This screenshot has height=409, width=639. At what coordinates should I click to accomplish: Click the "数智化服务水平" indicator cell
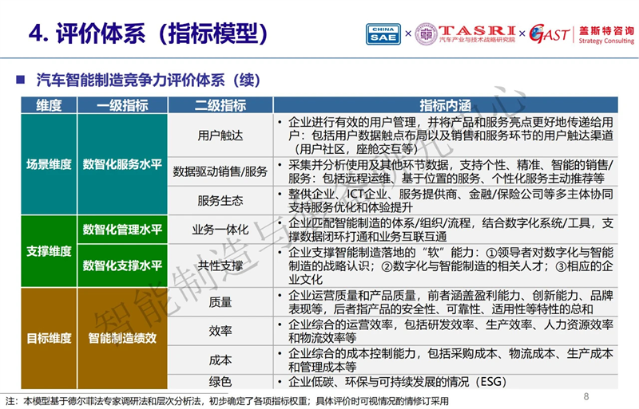click(x=122, y=164)
